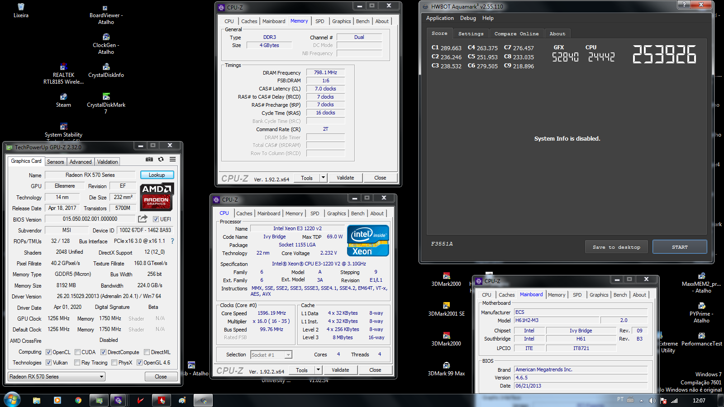Image resolution: width=724 pixels, height=407 pixels.
Task: Open 3DMark2001 SE desktop icon
Action: click(x=446, y=310)
